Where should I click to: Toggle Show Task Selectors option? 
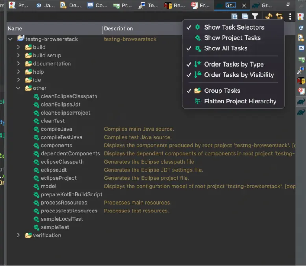234,27
